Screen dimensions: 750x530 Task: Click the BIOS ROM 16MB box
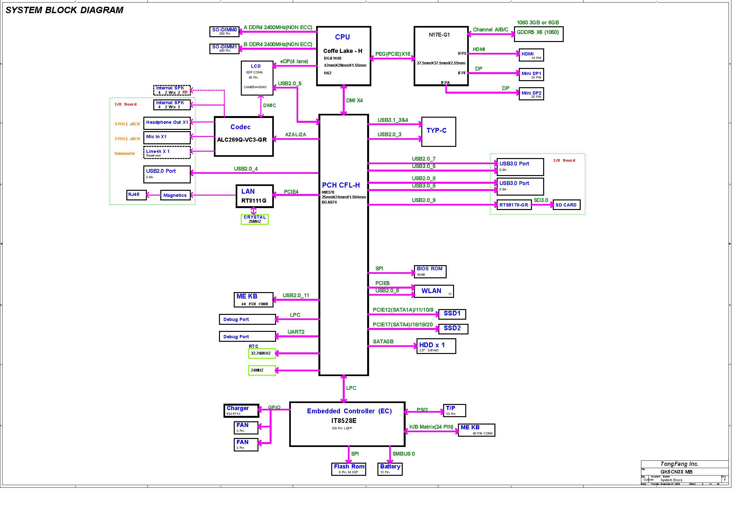(430, 271)
